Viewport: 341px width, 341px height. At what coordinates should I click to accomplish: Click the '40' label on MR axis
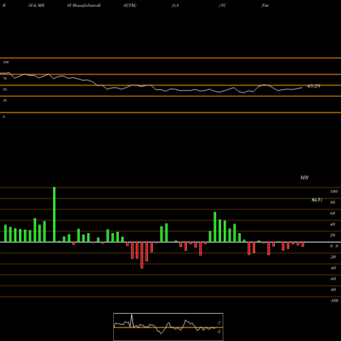(332, 224)
